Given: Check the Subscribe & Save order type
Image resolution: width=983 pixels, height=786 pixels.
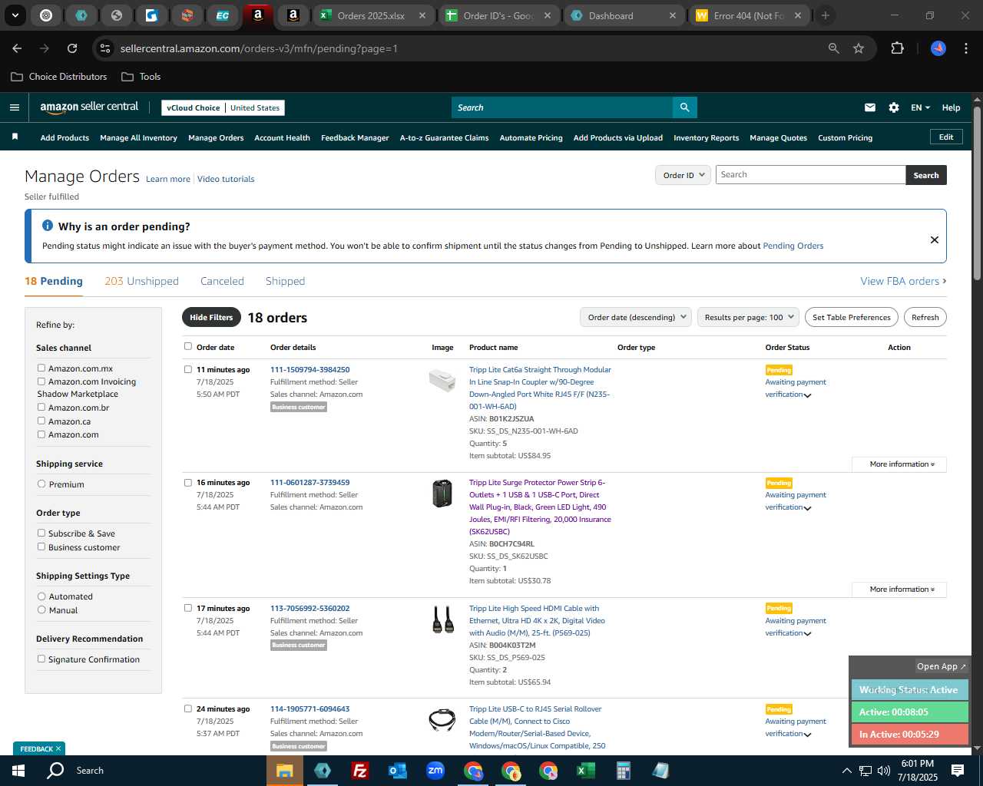Looking at the screenshot, I should [41, 533].
